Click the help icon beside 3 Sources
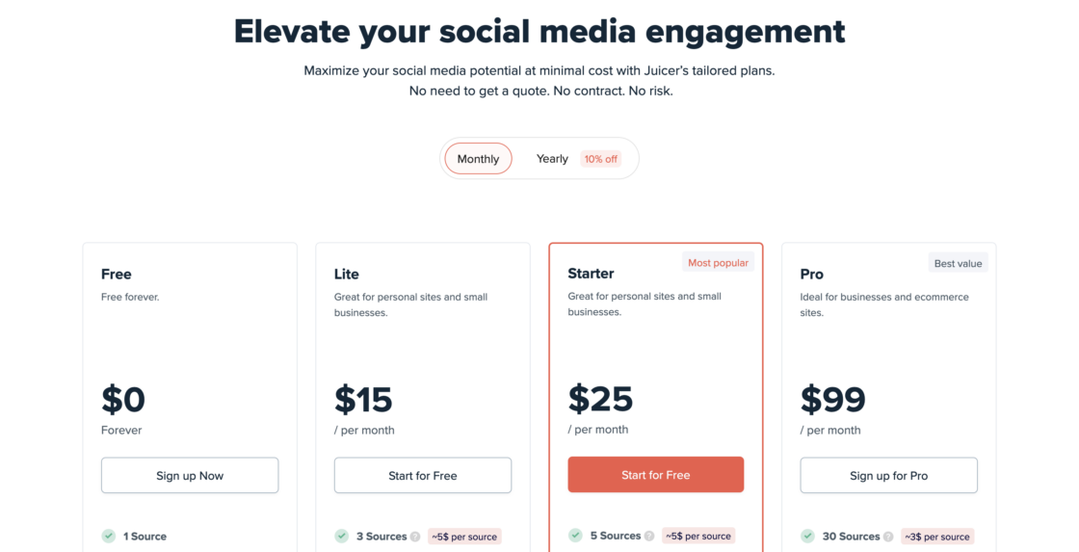 point(415,537)
